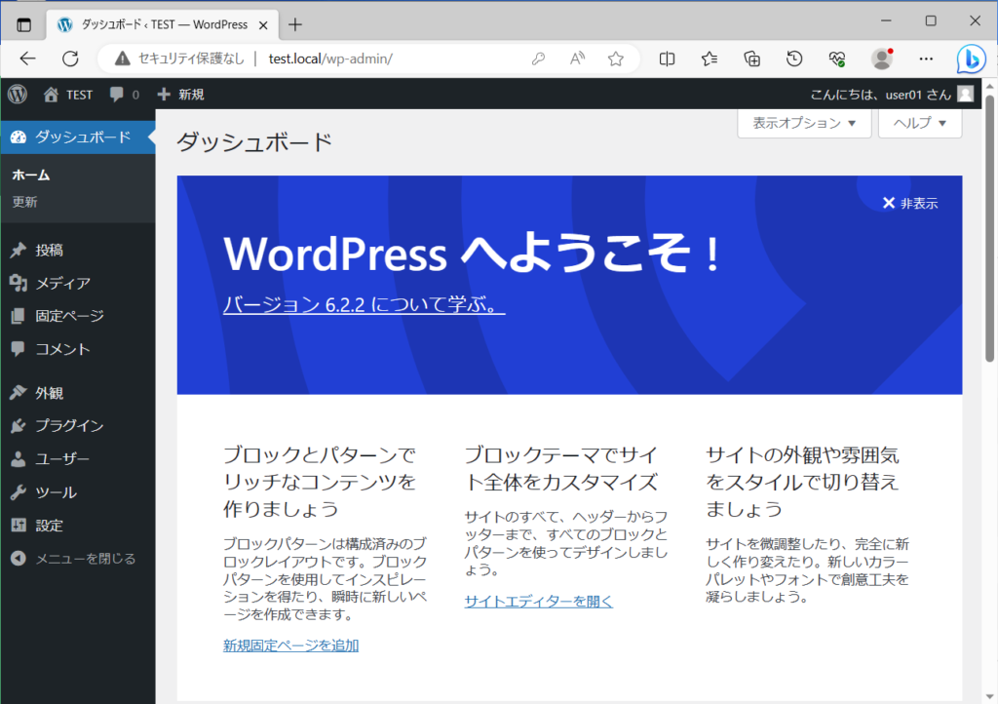Close the ダッシュボード browser tab
998x704 pixels.
[263, 25]
